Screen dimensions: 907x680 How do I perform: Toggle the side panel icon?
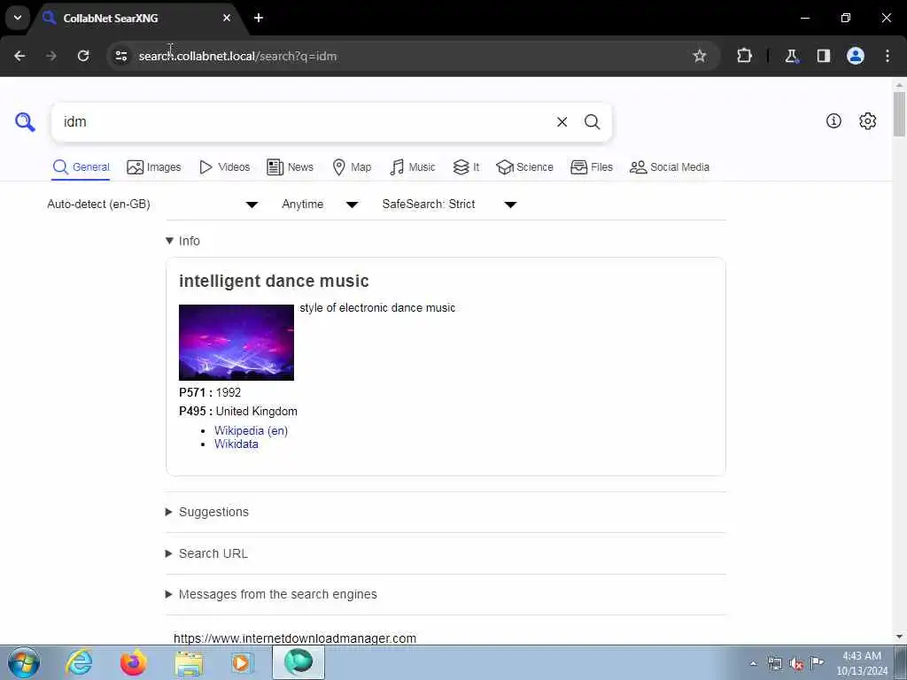[x=823, y=56]
